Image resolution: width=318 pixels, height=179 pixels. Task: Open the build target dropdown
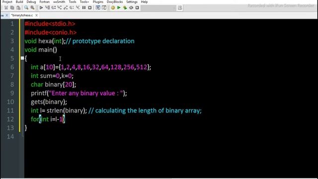pyautogui.click(x=174, y=8)
